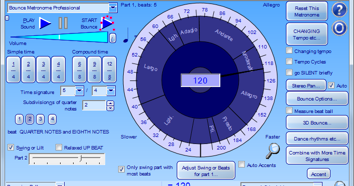This screenshot has height=186, width=354.
Task: Select 2/4 simple time signature
Action: (x=28, y=69)
